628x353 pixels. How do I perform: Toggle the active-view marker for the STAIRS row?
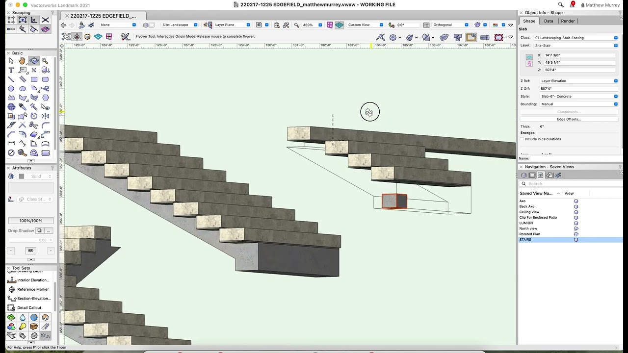(576, 240)
